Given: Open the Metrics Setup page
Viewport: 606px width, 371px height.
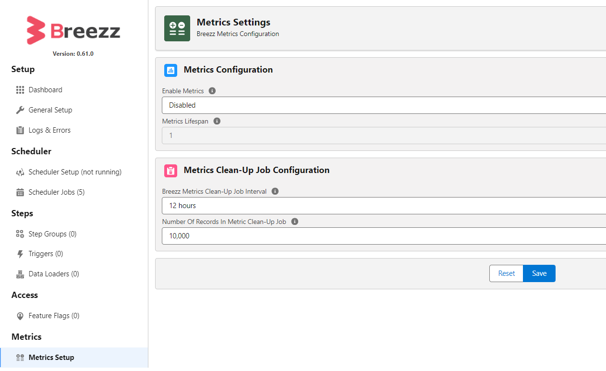Looking at the screenshot, I should point(51,357).
